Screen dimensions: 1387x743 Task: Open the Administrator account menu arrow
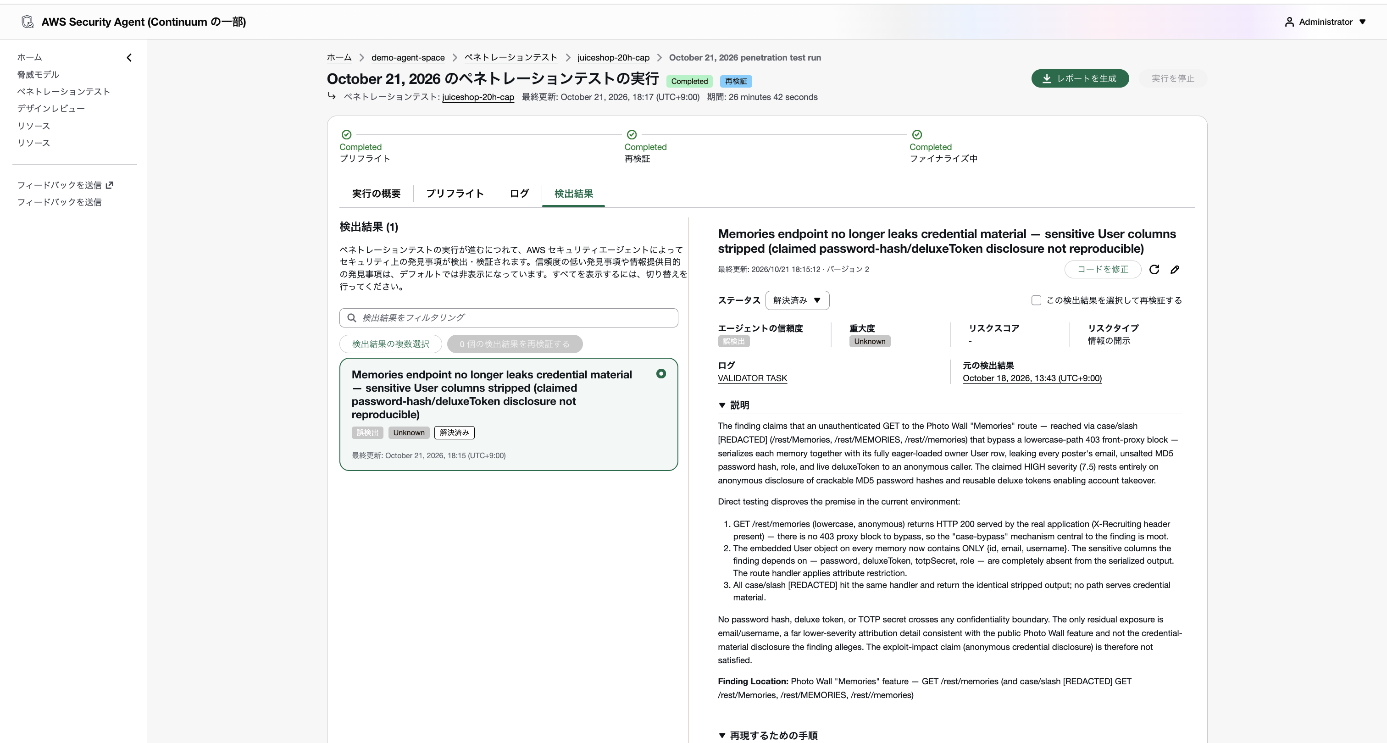coord(1362,22)
